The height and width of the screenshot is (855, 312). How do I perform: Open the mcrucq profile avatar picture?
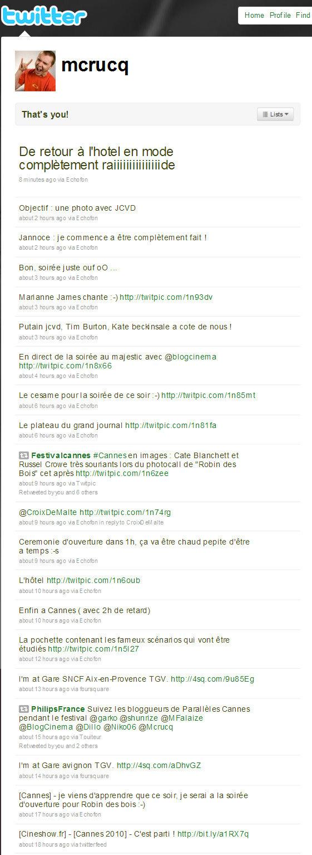36,70
